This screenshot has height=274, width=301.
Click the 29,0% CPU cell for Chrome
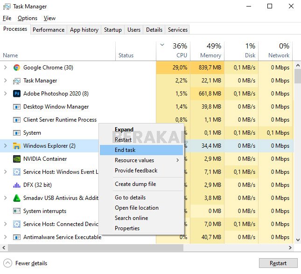[173, 68]
